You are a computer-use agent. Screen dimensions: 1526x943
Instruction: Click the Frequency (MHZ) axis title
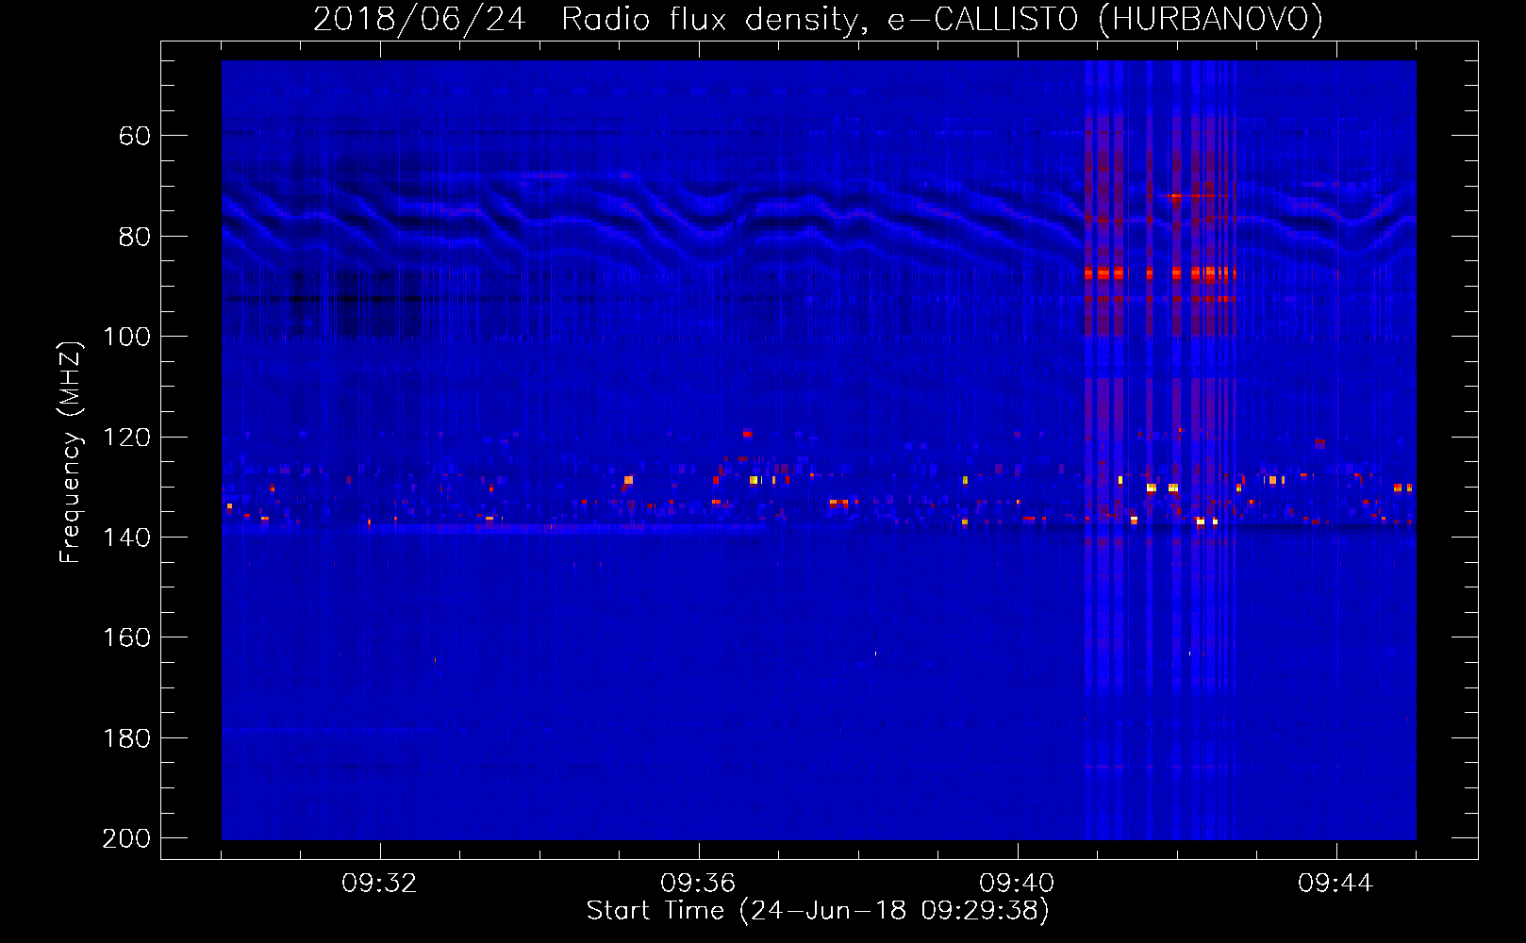[71, 452]
